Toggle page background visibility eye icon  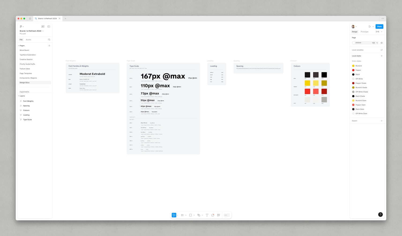(x=382, y=43)
